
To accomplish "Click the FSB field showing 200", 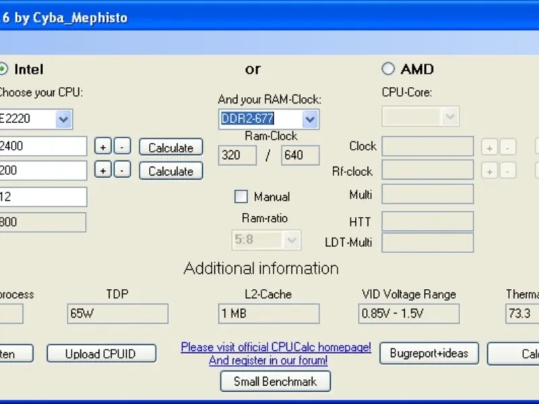I will point(43,170).
